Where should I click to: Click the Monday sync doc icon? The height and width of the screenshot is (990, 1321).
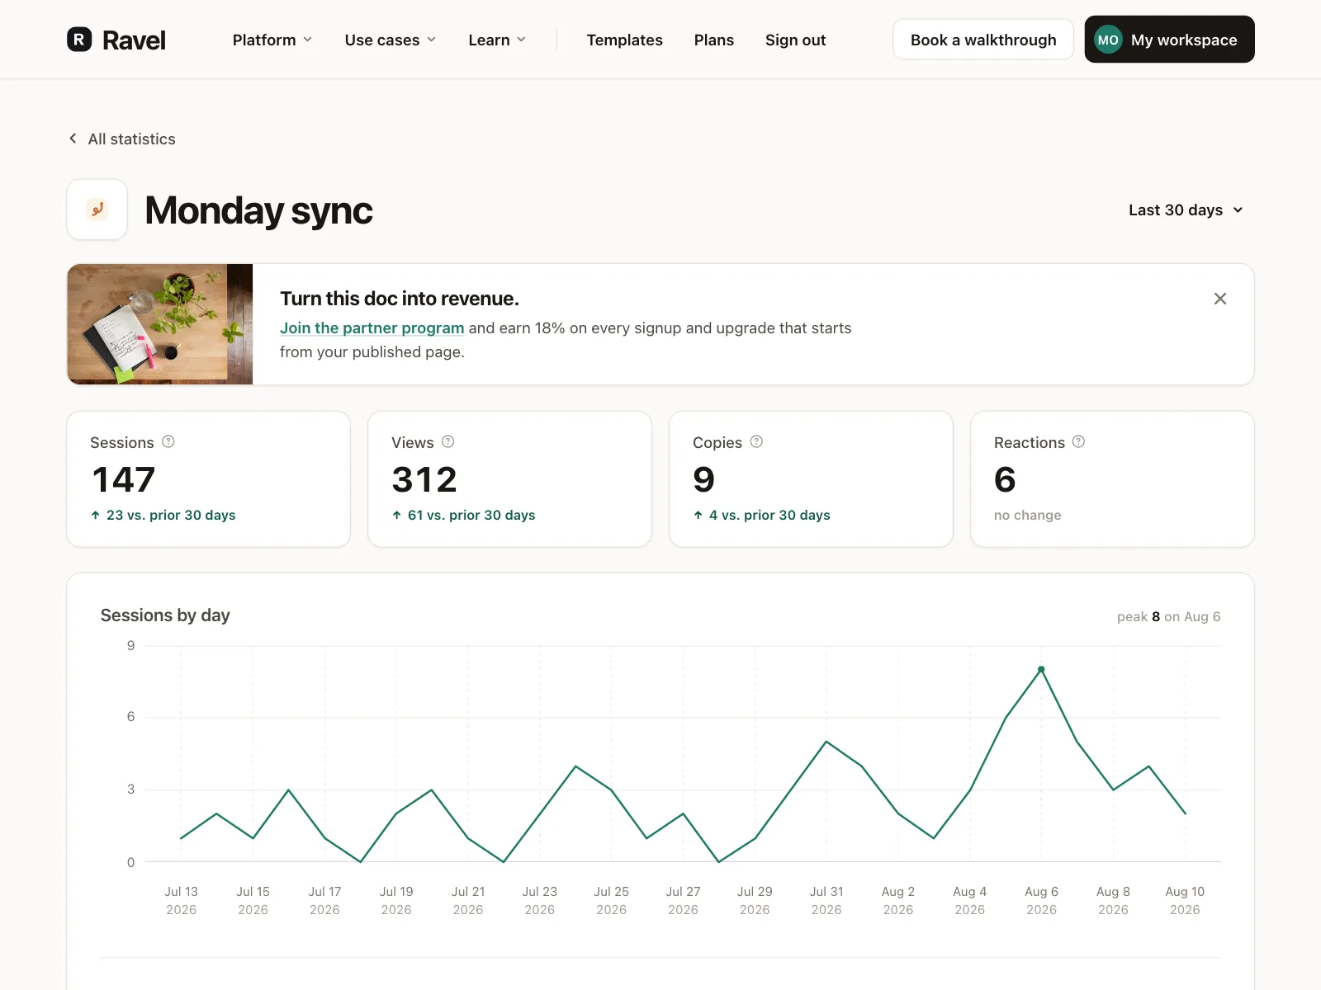coord(97,210)
